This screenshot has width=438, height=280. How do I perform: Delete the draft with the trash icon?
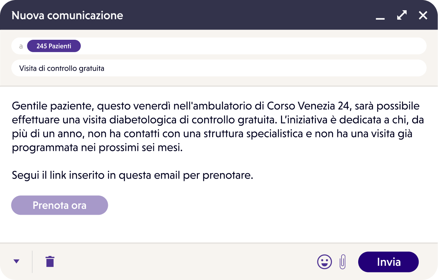[x=50, y=261]
